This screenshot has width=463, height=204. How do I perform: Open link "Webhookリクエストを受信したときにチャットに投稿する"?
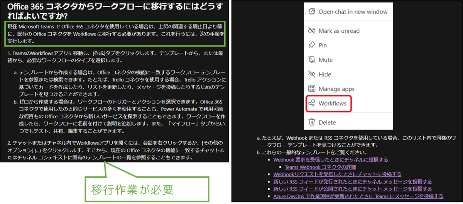pyautogui.click(x=337, y=174)
